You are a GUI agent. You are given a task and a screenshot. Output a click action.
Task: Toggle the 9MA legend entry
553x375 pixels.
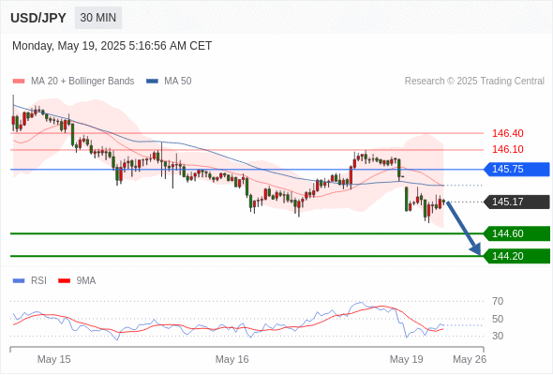coord(77,281)
